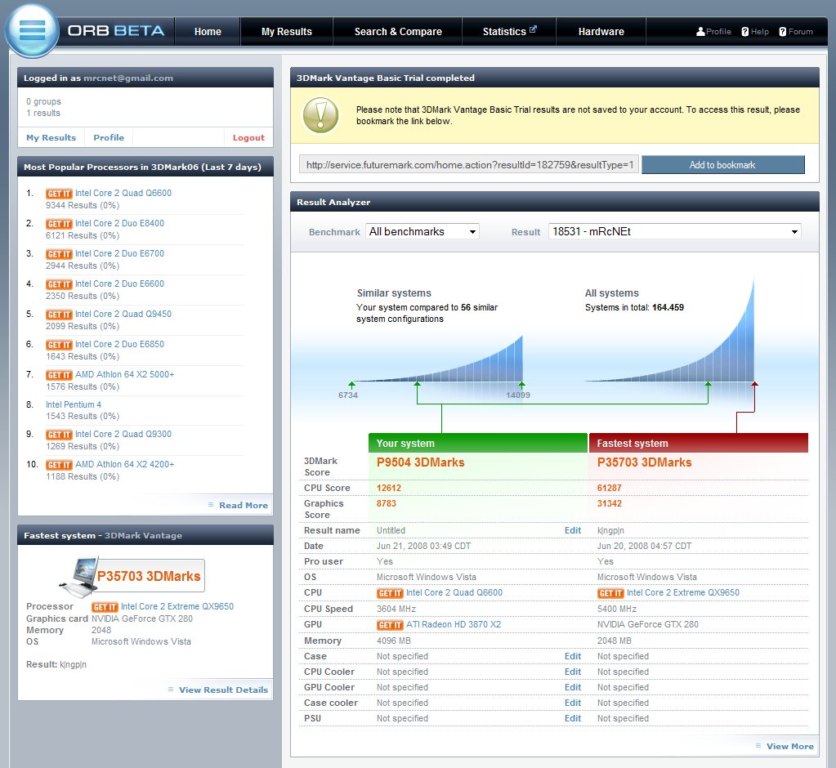Click the Similar systems distribution chart
This screenshot has height=768, width=836.
point(437,359)
